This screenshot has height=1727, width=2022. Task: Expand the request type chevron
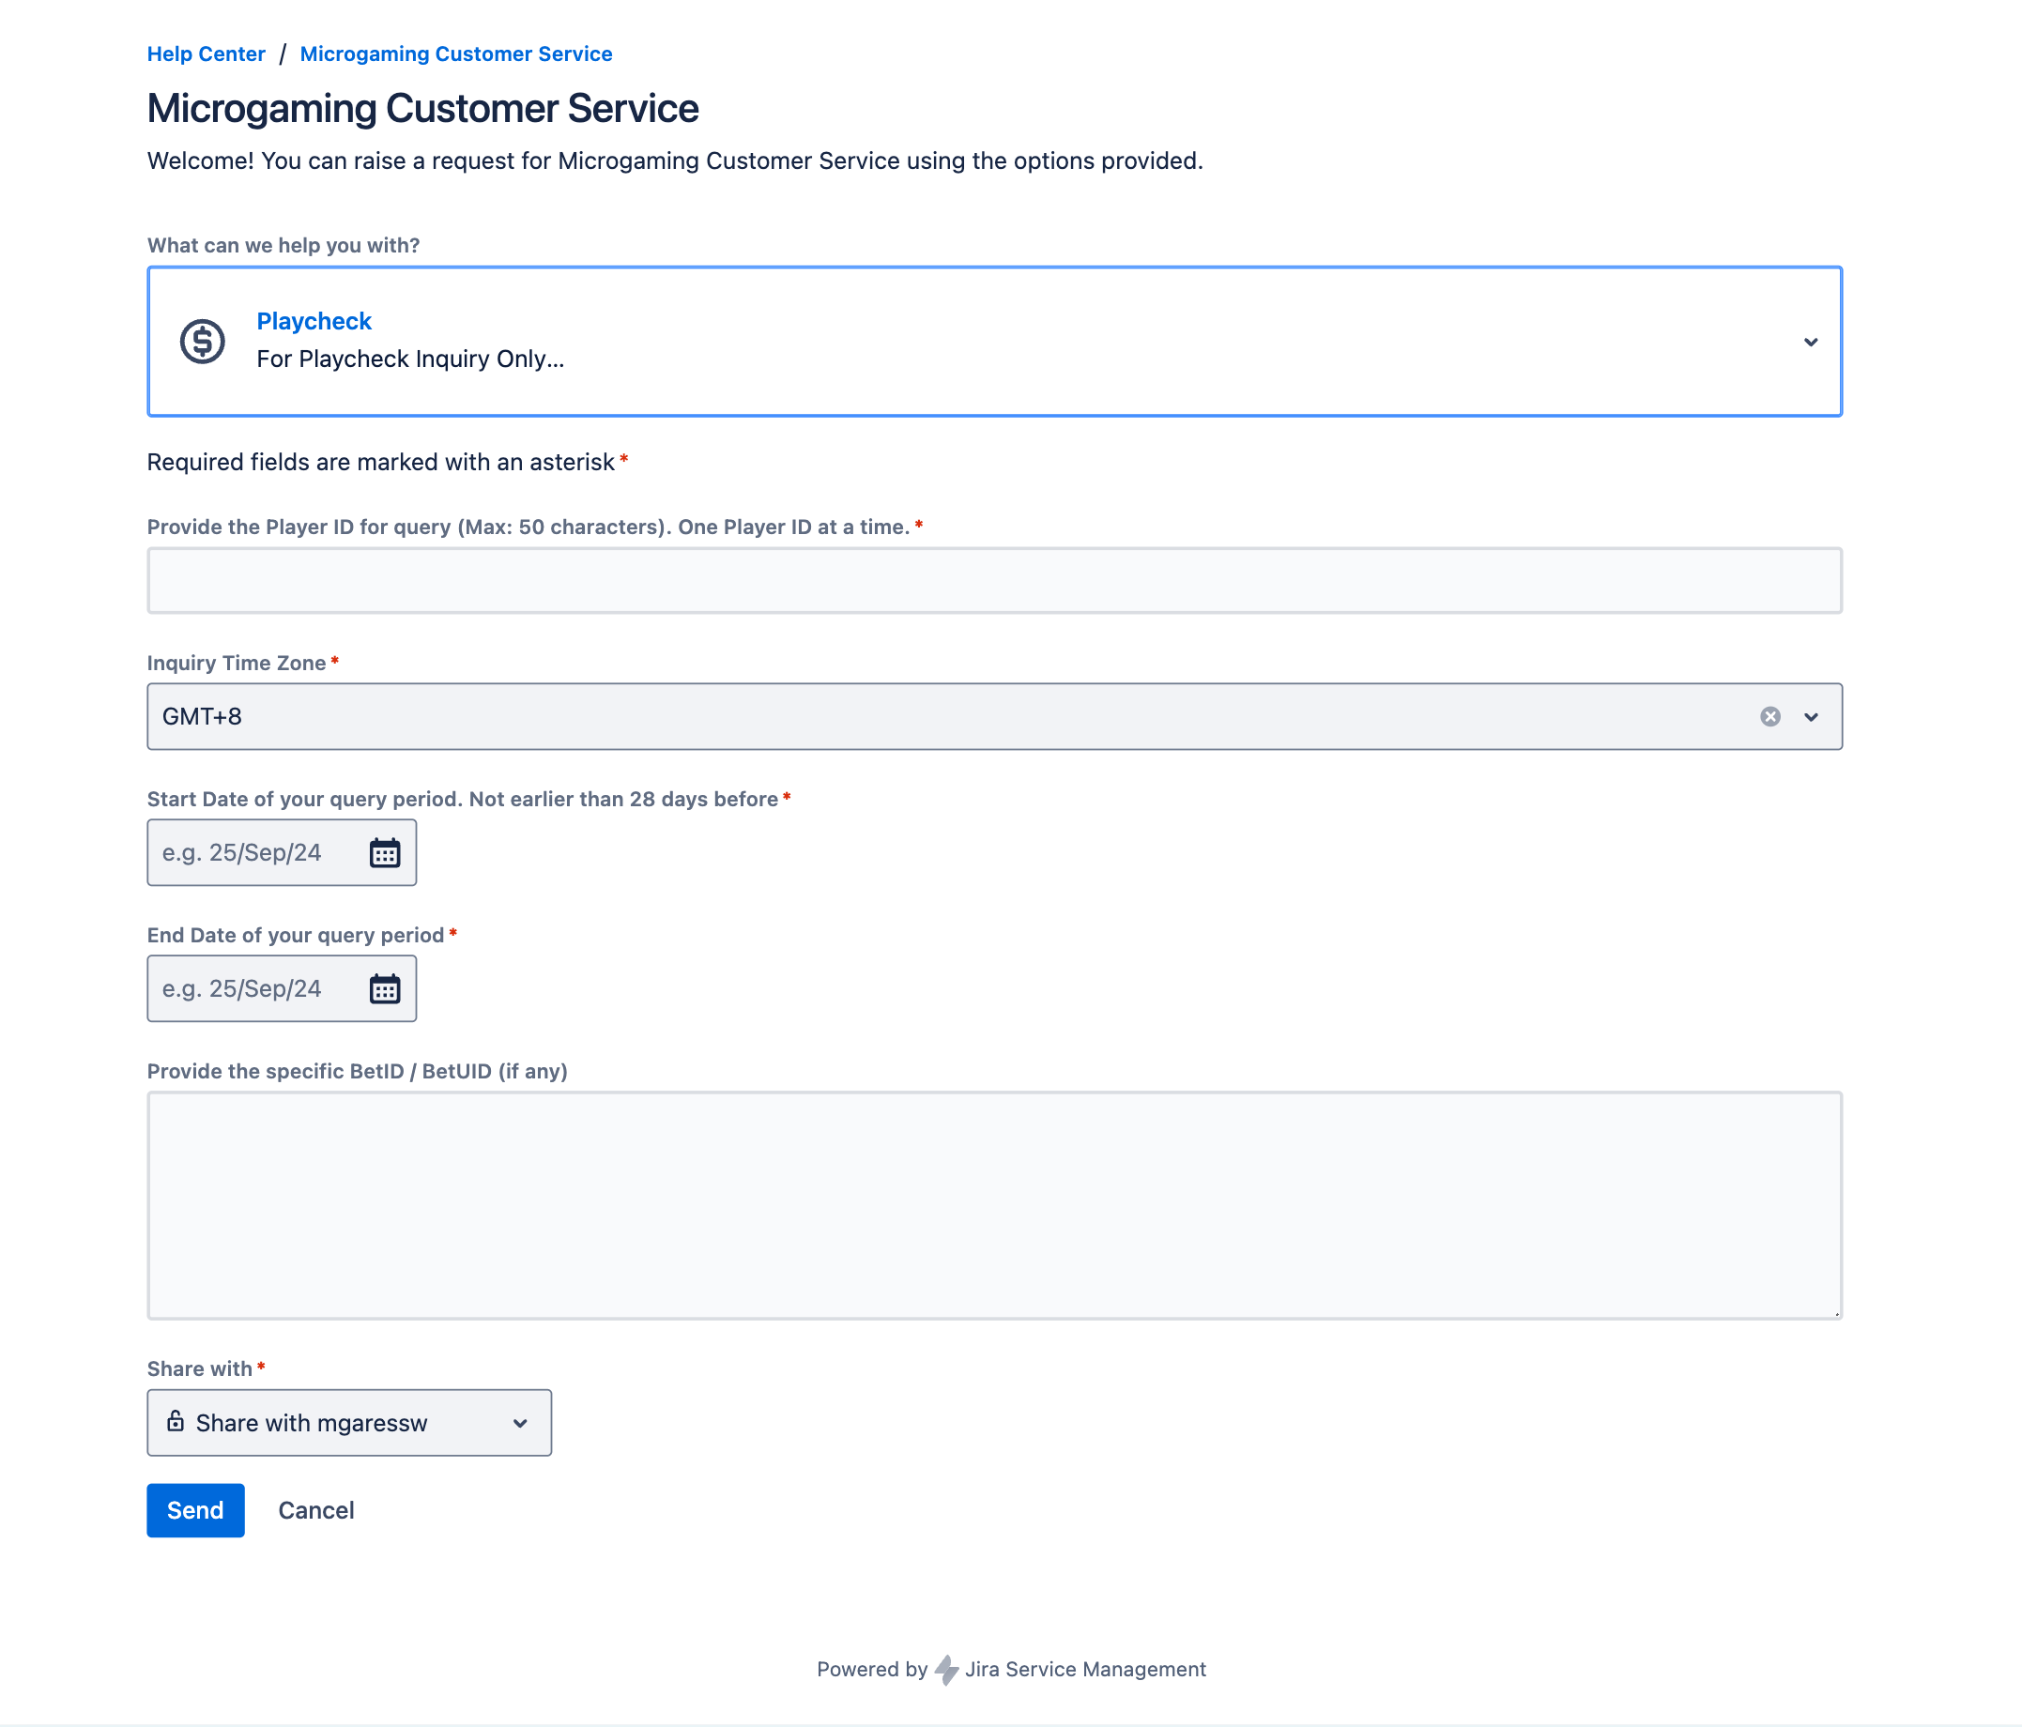pyautogui.click(x=1810, y=343)
